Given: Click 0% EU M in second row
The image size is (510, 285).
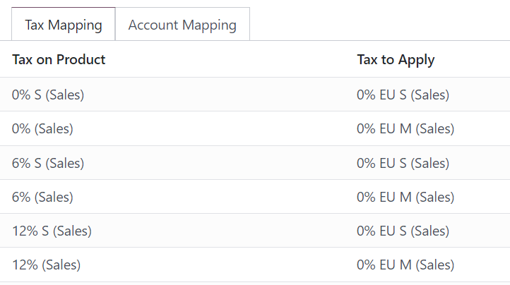Looking at the screenshot, I should pyautogui.click(x=405, y=129).
